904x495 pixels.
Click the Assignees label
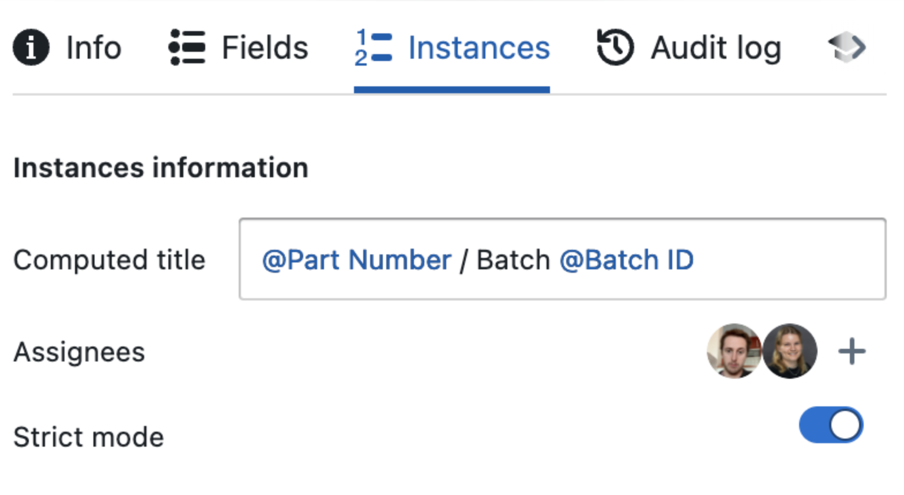79,352
